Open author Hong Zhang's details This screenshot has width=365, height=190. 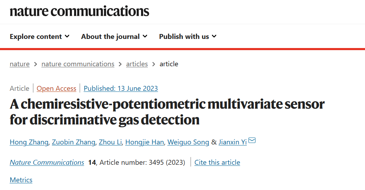coord(29,142)
